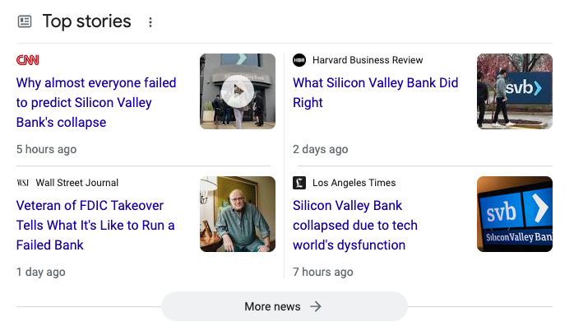Open the tech world's dysfunction article
Screen dimensions: 574x336
(355, 225)
